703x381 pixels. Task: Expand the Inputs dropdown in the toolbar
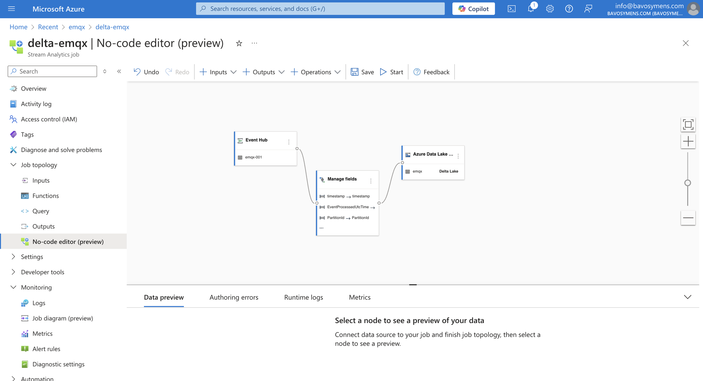pyautogui.click(x=234, y=72)
